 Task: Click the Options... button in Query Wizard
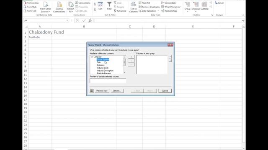pos(117,91)
